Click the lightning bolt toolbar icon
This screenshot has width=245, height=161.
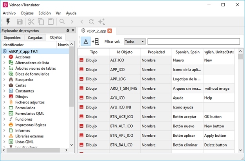[x=8, y=22]
